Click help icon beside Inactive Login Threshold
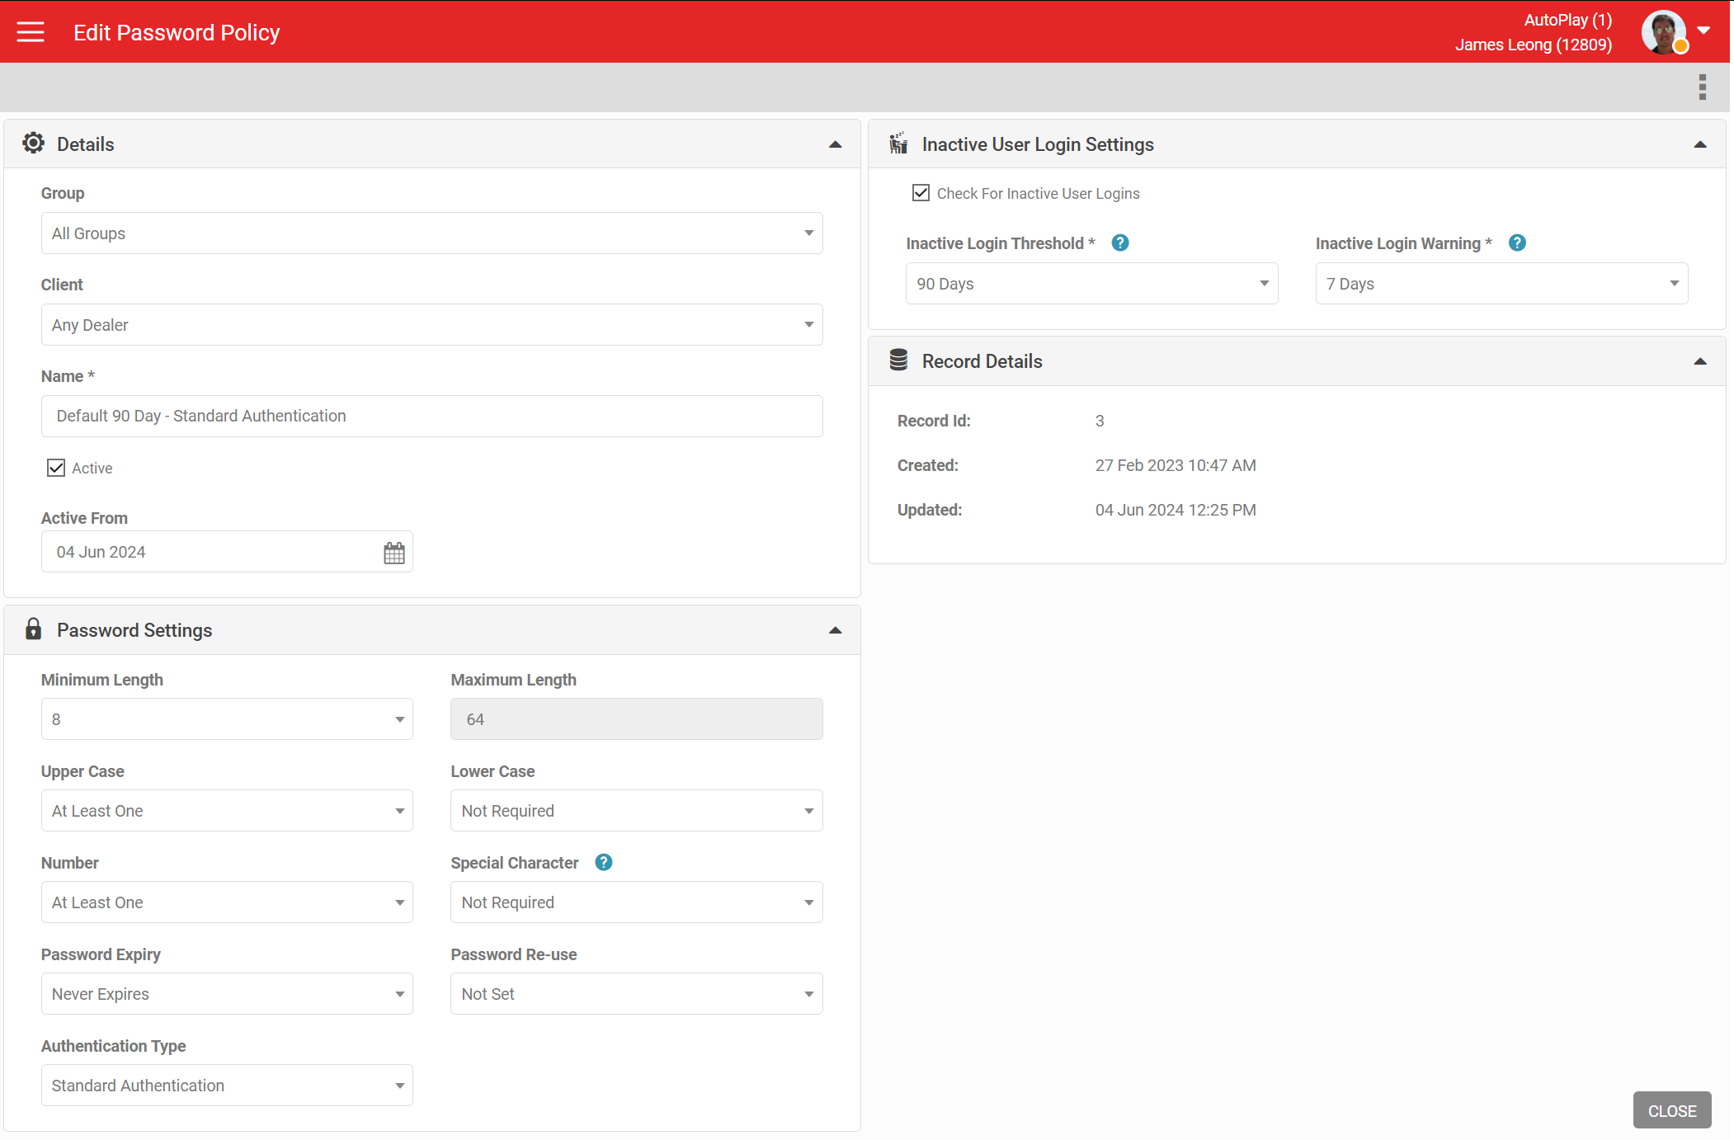This screenshot has width=1734, height=1140. tap(1119, 243)
